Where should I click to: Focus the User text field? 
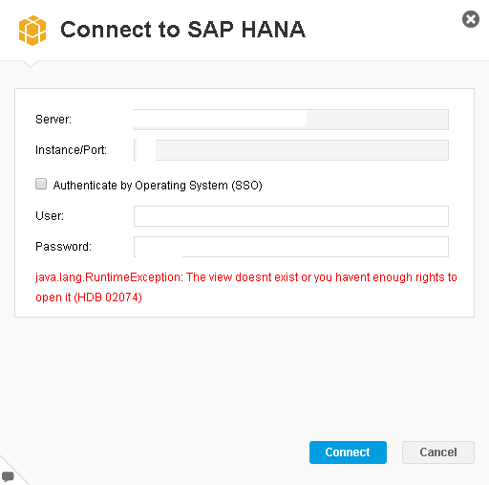(291, 216)
